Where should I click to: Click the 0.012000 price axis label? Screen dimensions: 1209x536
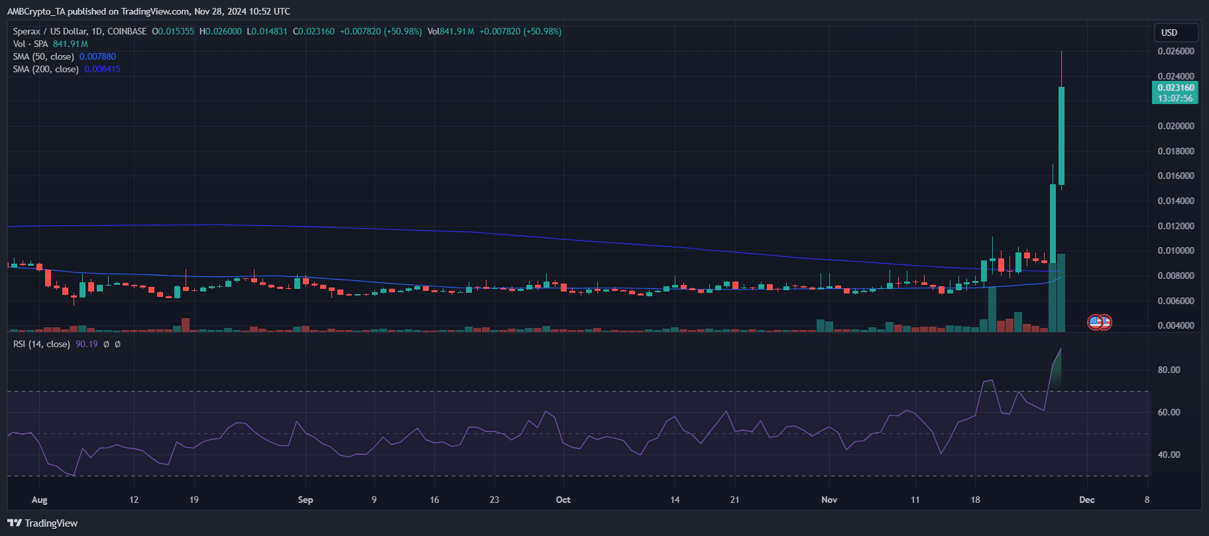(x=1176, y=226)
